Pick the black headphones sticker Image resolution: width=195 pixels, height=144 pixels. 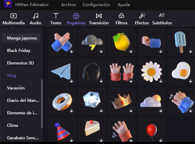coord(92,72)
